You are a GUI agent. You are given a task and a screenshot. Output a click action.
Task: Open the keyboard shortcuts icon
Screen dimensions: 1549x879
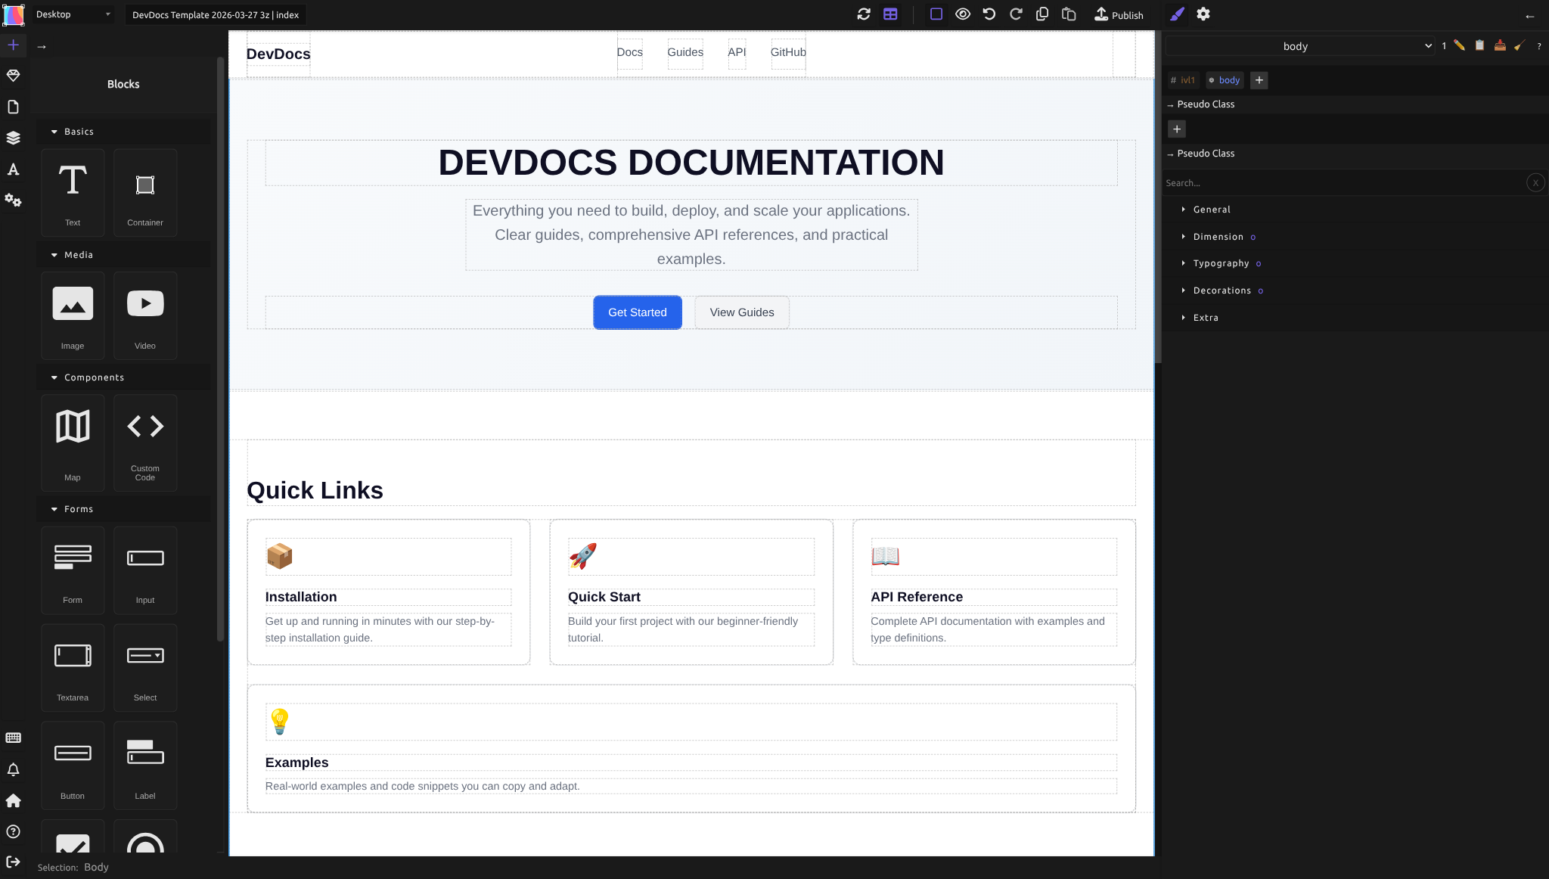click(14, 738)
